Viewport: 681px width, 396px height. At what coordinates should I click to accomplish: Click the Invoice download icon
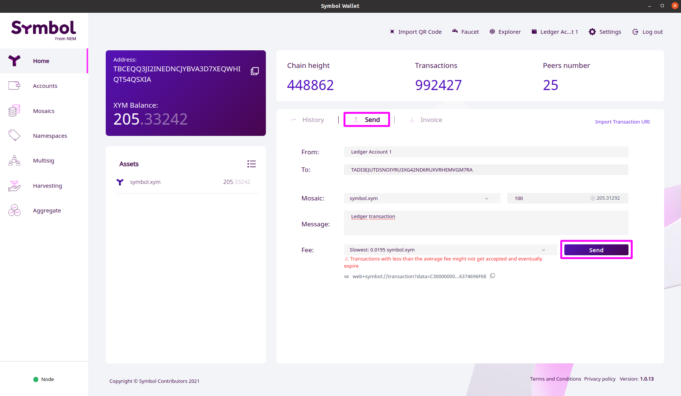(x=412, y=120)
